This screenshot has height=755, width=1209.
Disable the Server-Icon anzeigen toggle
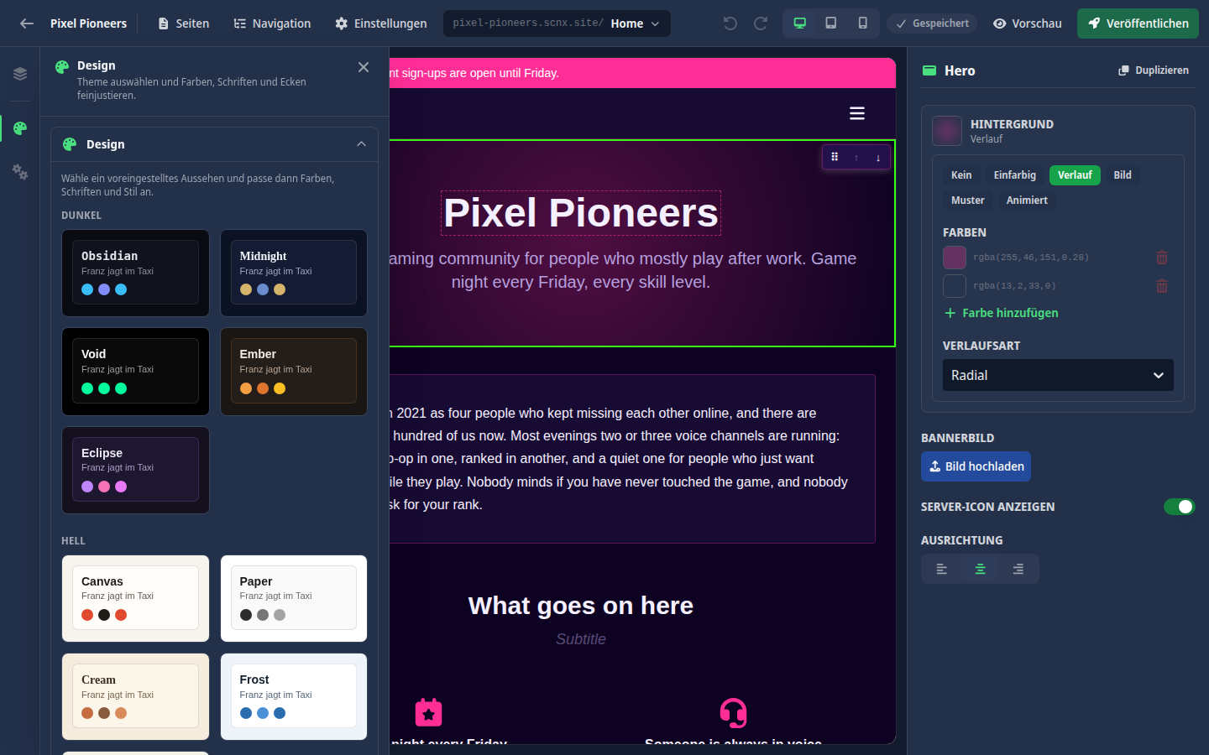(x=1179, y=507)
